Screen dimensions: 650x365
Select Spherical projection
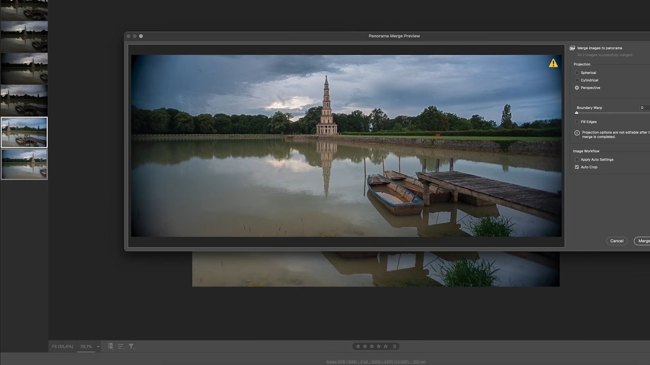coord(577,73)
